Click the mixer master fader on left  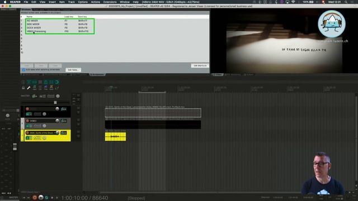tap(15, 147)
